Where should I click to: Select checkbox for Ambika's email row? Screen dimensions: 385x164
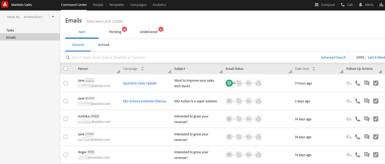pos(65,119)
